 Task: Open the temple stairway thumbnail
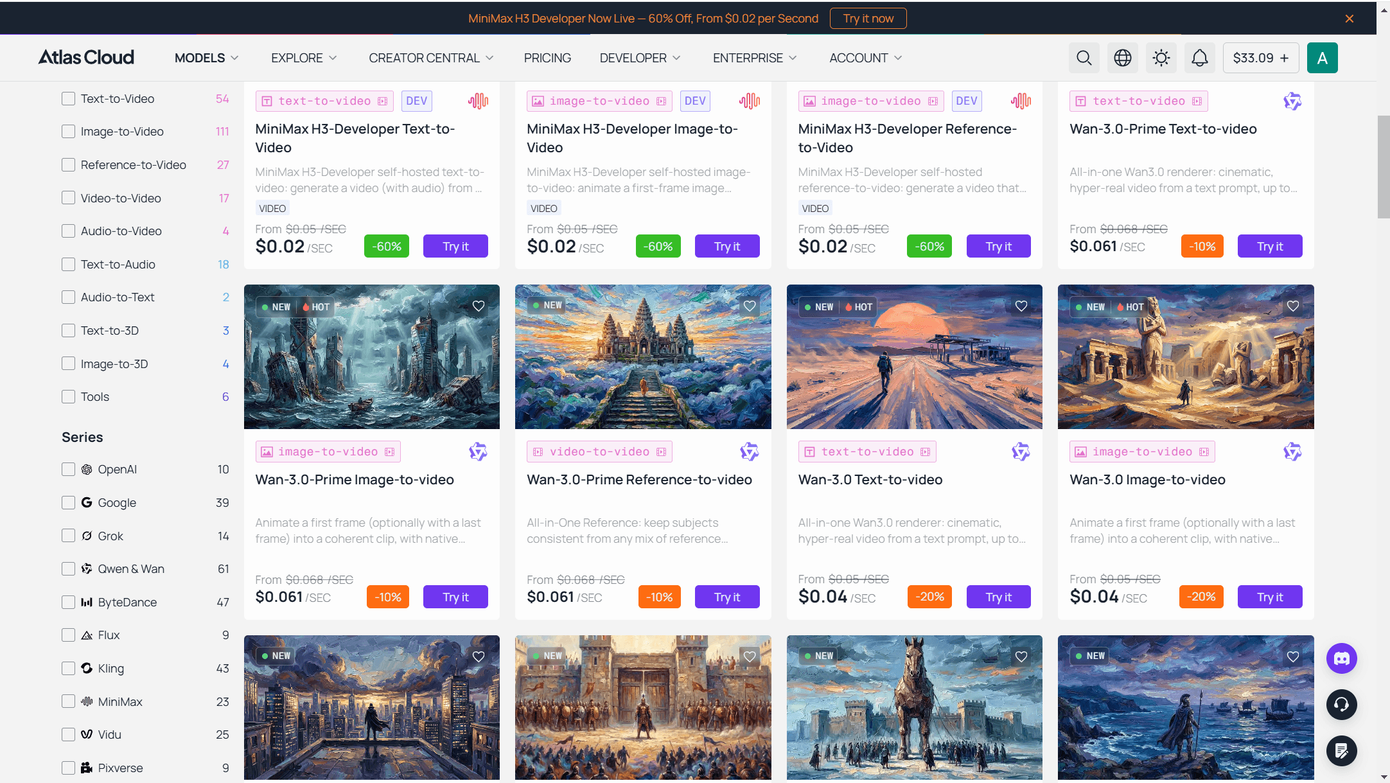pyautogui.click(x=643, y=356)
